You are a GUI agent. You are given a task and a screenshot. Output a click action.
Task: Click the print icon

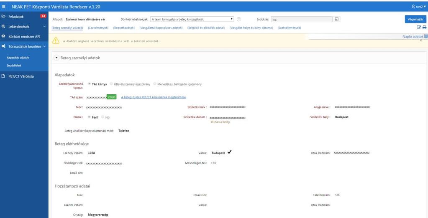425,27
